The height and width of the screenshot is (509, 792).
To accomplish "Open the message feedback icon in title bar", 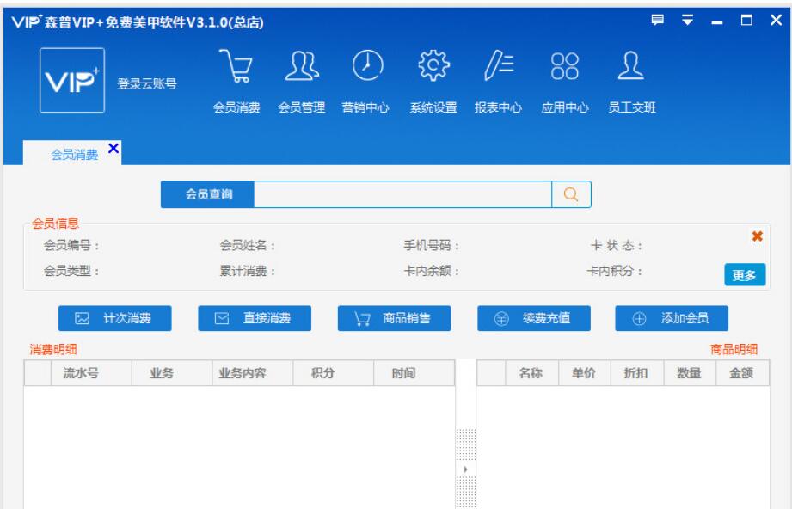I will point(657,20).
